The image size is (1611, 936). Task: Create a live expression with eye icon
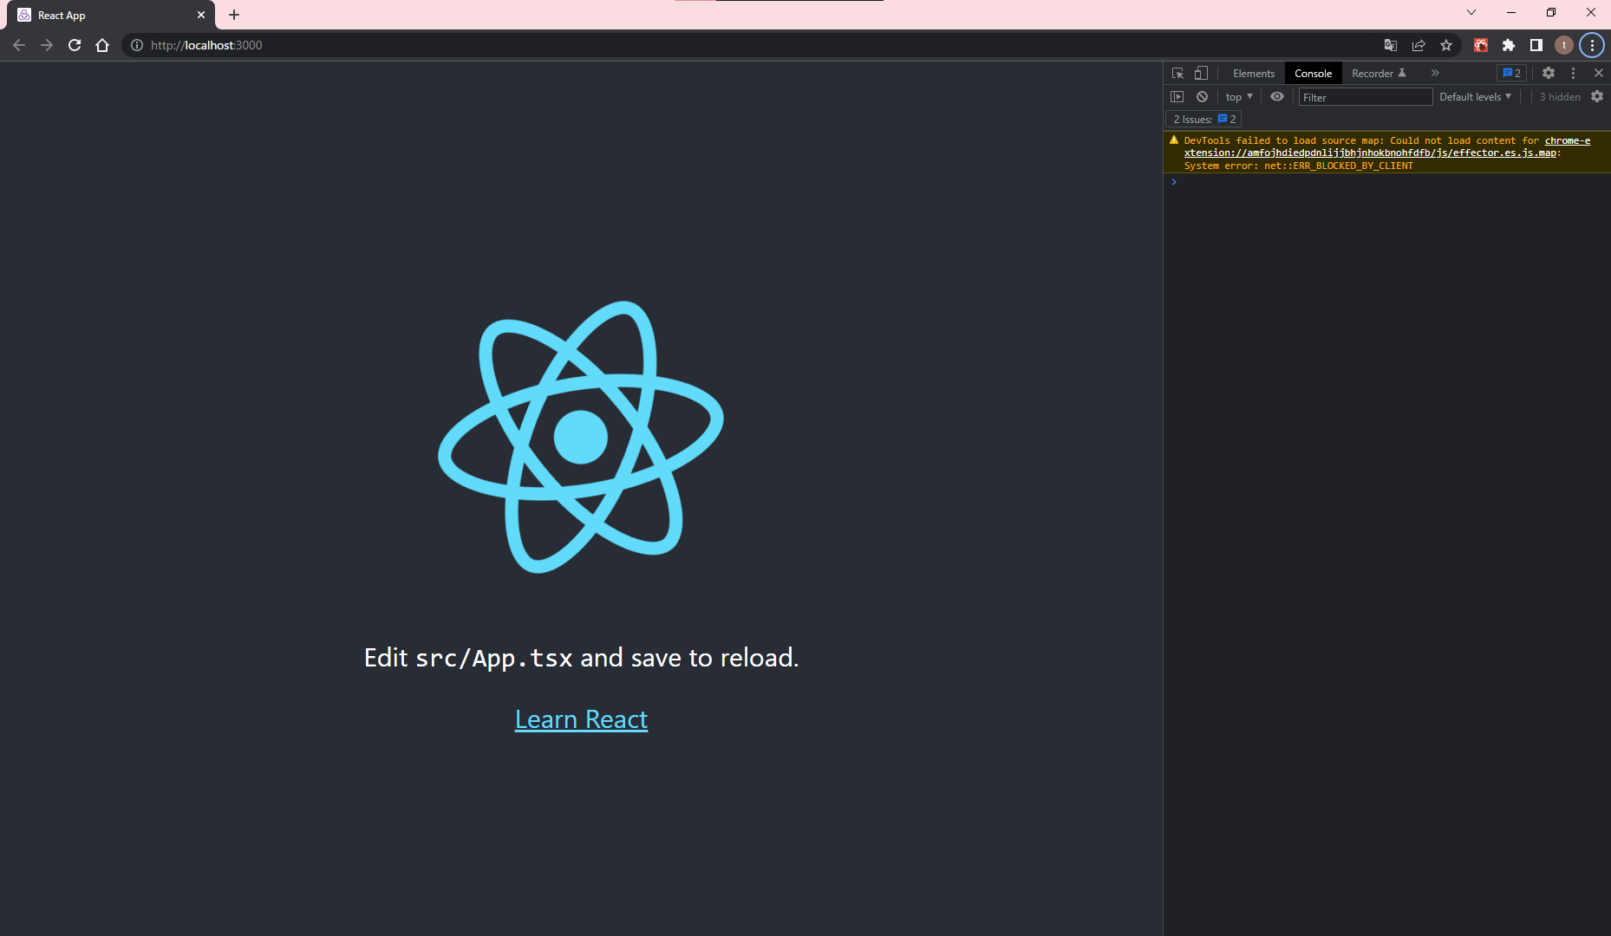[x=1277, y=97]
